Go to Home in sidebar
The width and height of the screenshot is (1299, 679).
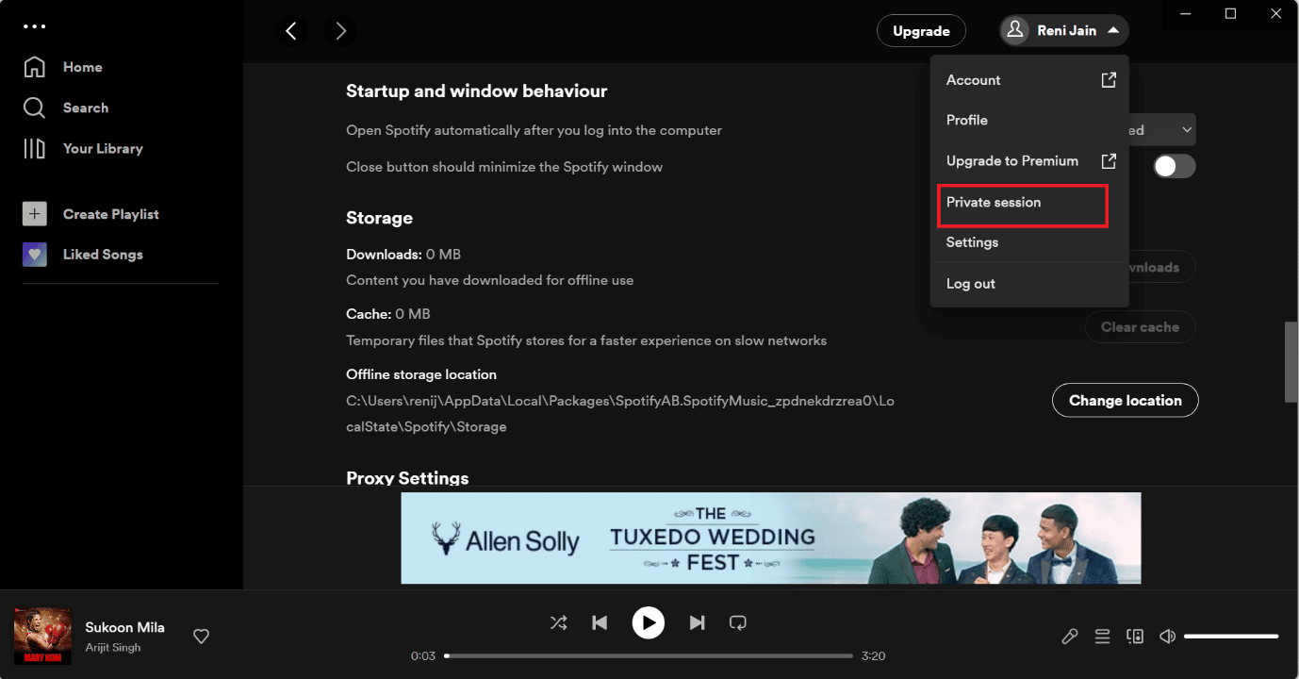63,67
